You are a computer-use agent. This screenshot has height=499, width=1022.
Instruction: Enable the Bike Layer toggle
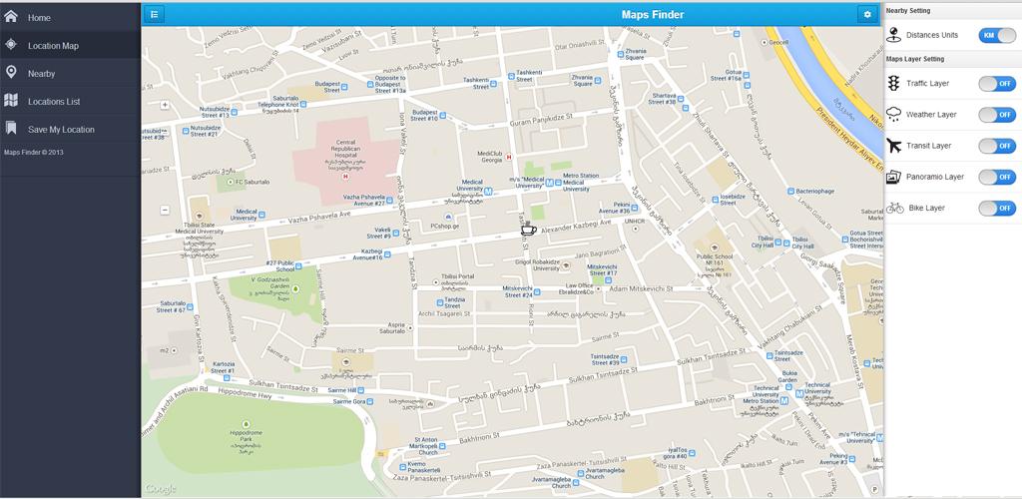point(997,208)
